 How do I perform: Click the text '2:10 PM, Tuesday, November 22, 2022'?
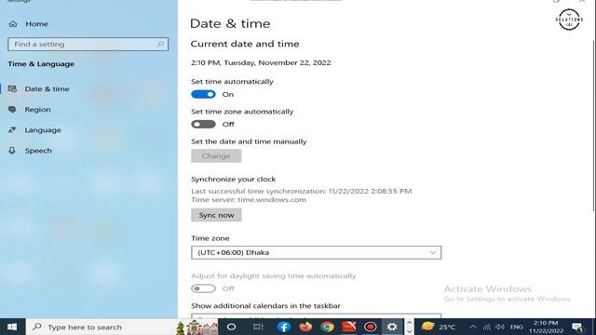pos(261,62)
